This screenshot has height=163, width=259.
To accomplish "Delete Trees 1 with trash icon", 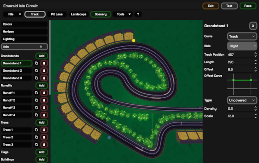I will tap(44, 130).
